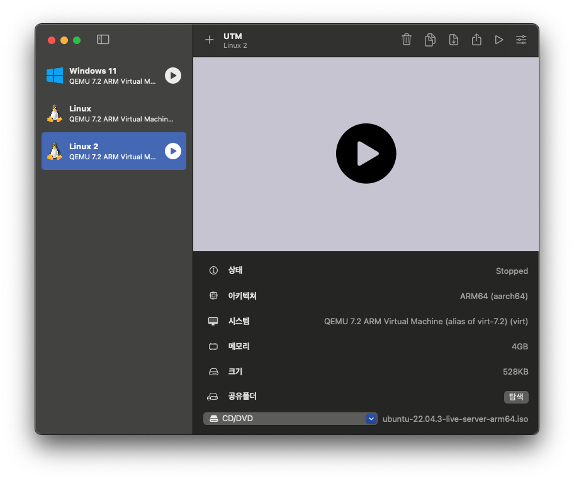Image resolution: width=574 pixels, height=481 pixels.
Task: Start Windows 11 with its play button
Action: click(173, 76)
